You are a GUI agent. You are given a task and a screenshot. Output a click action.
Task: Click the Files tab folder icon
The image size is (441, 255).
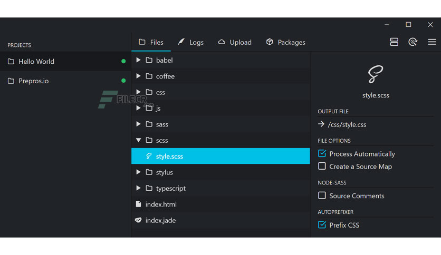pos(142,42)
